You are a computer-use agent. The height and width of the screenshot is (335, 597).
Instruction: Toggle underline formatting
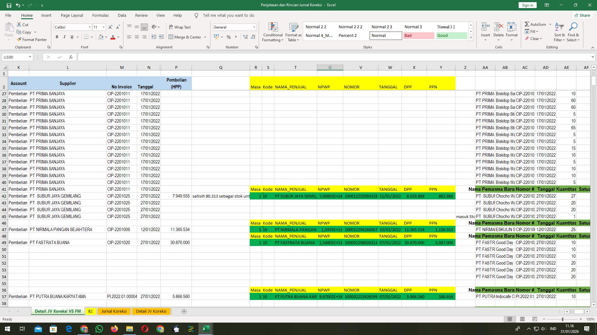click(x=72, y=37)
